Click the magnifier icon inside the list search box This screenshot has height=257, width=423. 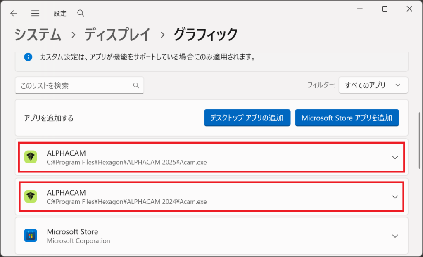[136, 85]
